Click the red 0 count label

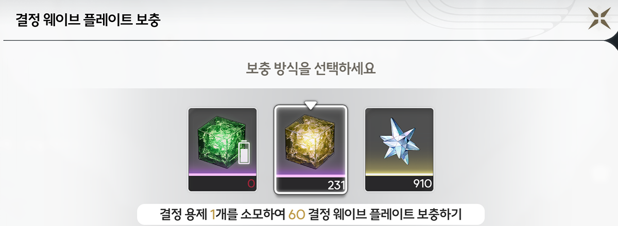pyautogui.click(x=251, y=184)
